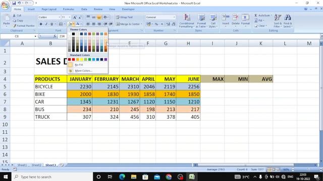Click the Borders grid icon
The image size is (323, 181).
(61, 24)
